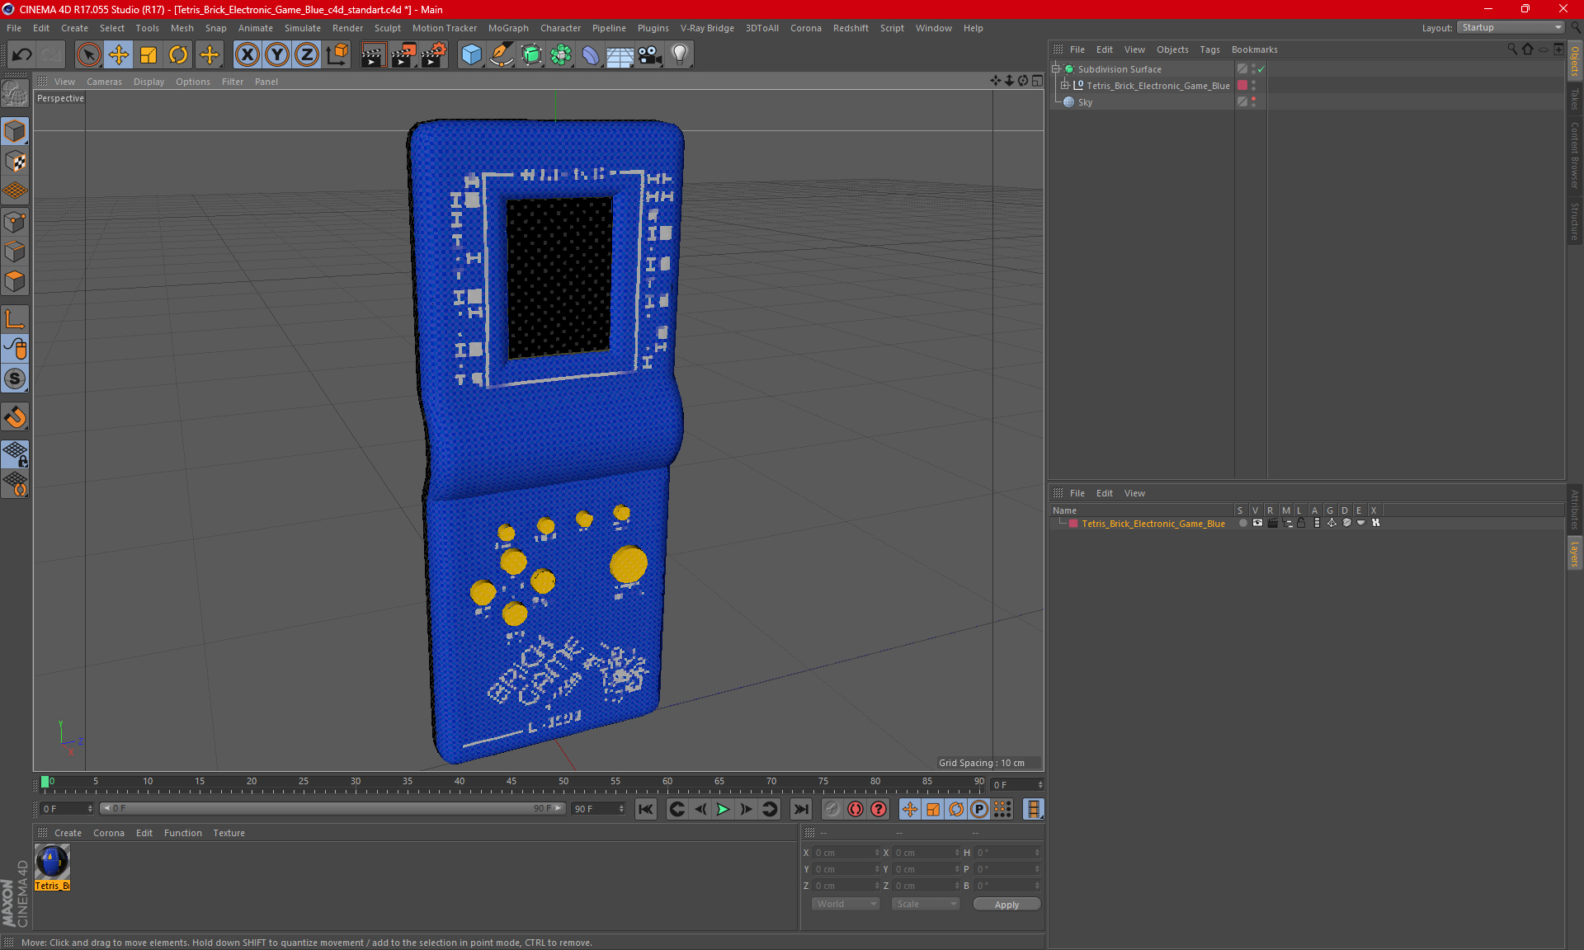
Task: Click the Undo arrow icon
Action: pos(22,54)
